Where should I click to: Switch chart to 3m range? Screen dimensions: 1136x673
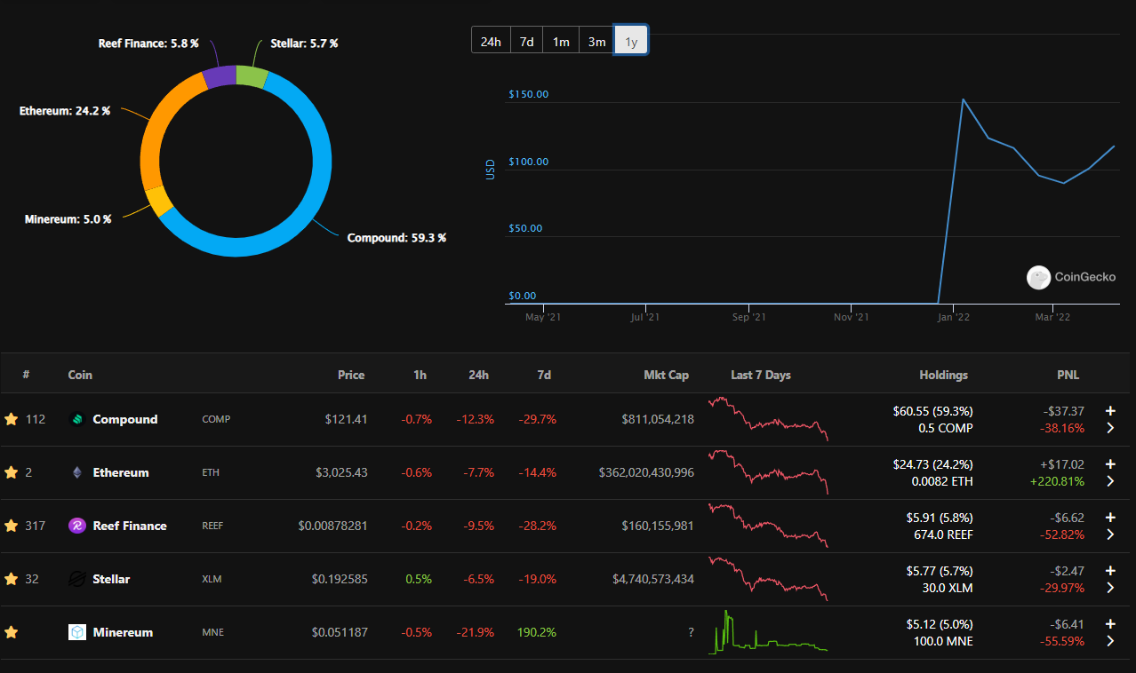[x=596, y=41]
